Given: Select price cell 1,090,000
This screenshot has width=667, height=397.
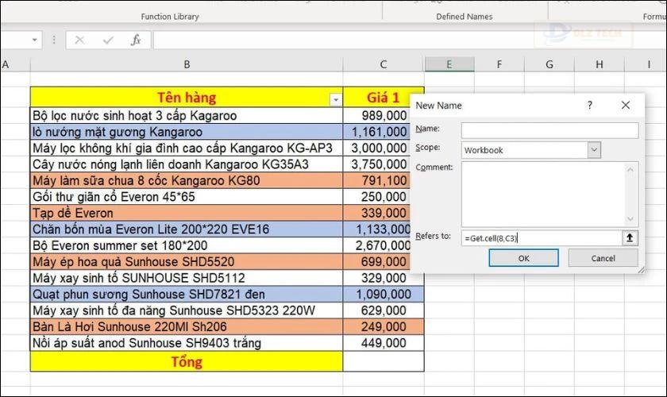Looking at the screenshot, I should [384, 294].
